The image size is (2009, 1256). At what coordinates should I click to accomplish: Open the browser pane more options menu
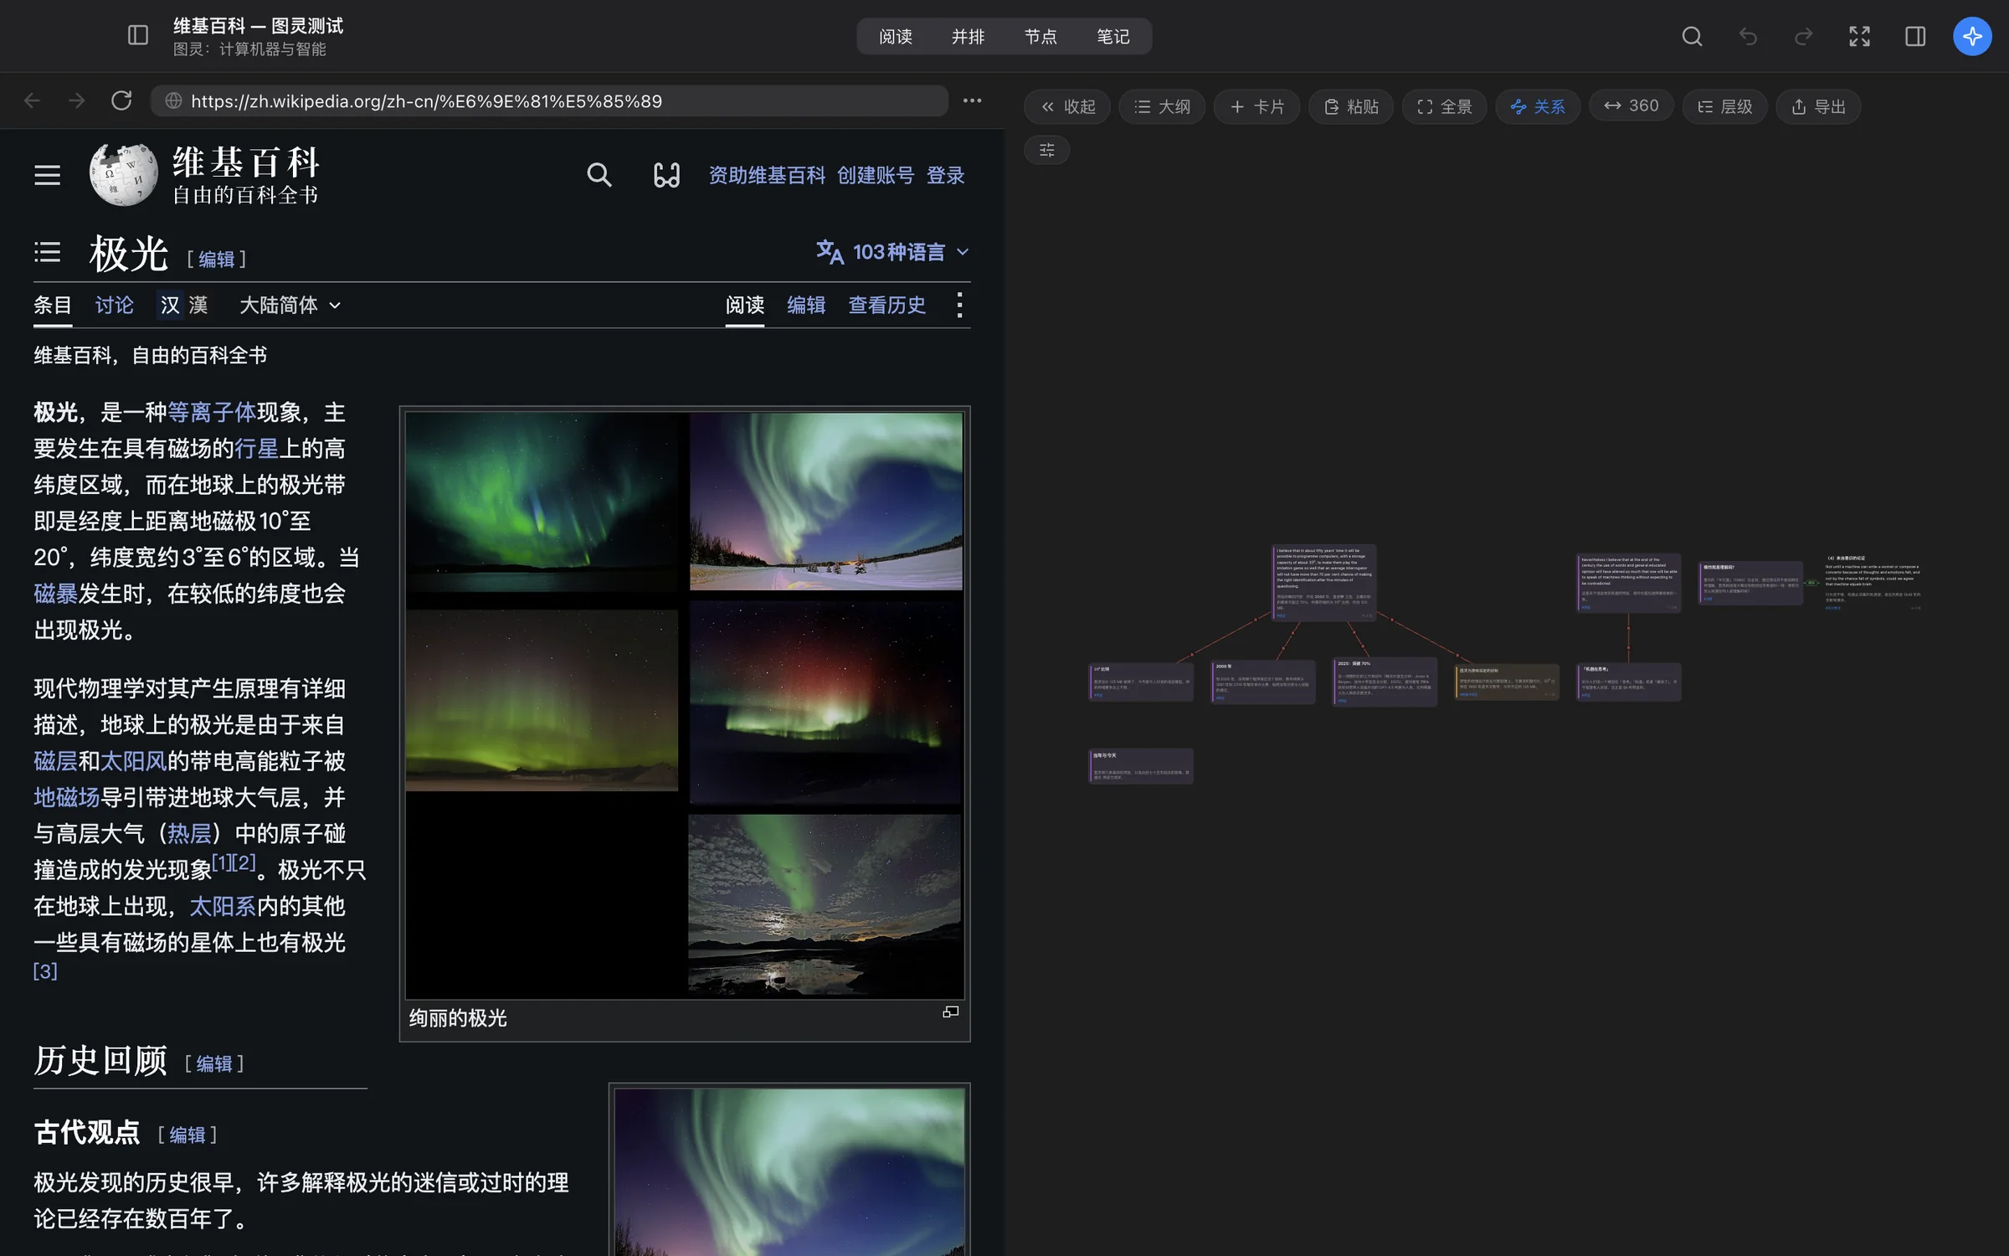coord(972,100)
